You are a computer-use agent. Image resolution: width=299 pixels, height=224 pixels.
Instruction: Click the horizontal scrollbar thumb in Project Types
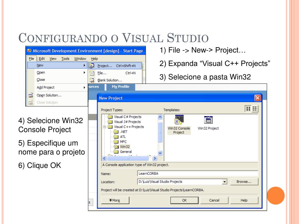click(128, 158)
